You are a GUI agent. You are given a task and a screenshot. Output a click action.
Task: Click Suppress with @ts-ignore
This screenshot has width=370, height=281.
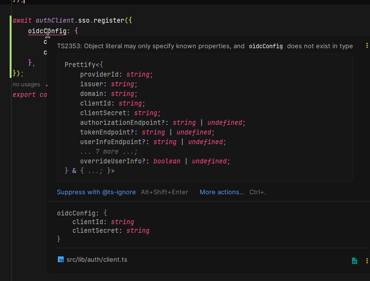pos(96,192)
